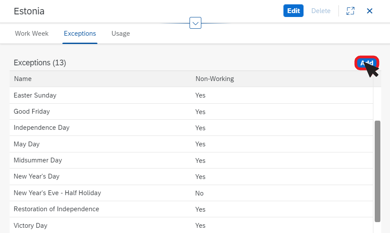The image size is (390, 233).
Task: Open the Easter Sunday exception row
Action: coord(191,95)
